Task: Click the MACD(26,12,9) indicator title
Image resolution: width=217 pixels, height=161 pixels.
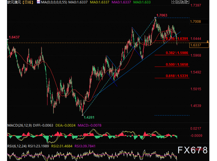Action: point(20,125)
